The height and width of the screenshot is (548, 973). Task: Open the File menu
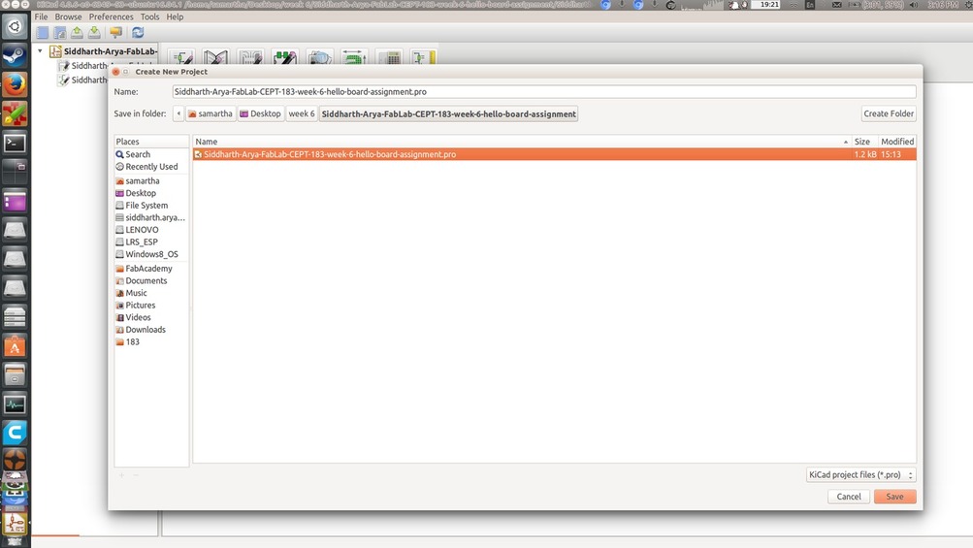tap(41, 16)
